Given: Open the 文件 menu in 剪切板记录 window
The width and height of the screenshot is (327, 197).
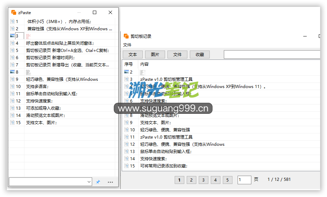Looking at the screenshot, I should (x=127, y=45).
